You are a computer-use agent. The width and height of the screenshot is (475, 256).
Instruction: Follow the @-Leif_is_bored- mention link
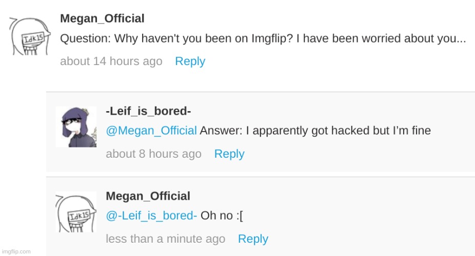pos(151,216)
